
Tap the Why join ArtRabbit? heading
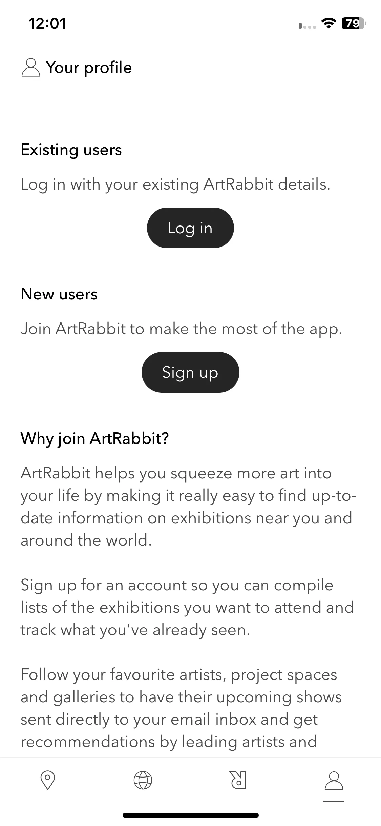click(x=95, y=438)
